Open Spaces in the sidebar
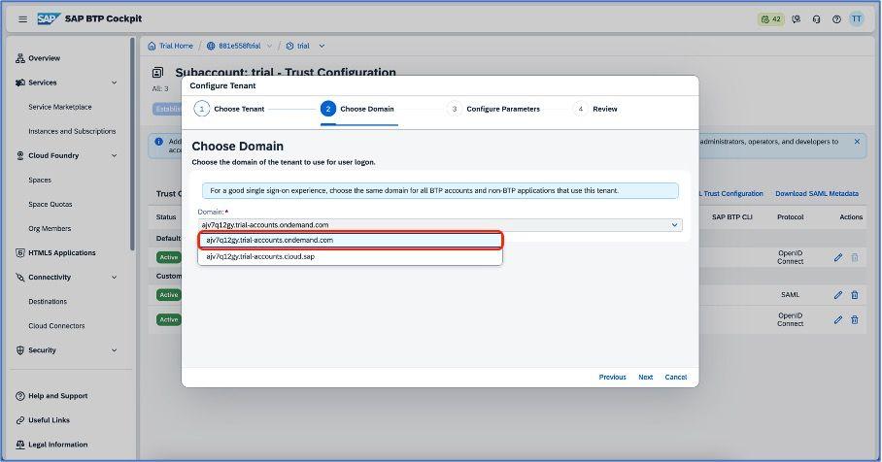The height and width of the screenshot is (462, 882). (x=40, y=180)
